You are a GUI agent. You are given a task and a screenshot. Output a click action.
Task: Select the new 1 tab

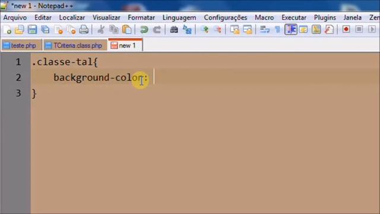(x=125, y=45)
